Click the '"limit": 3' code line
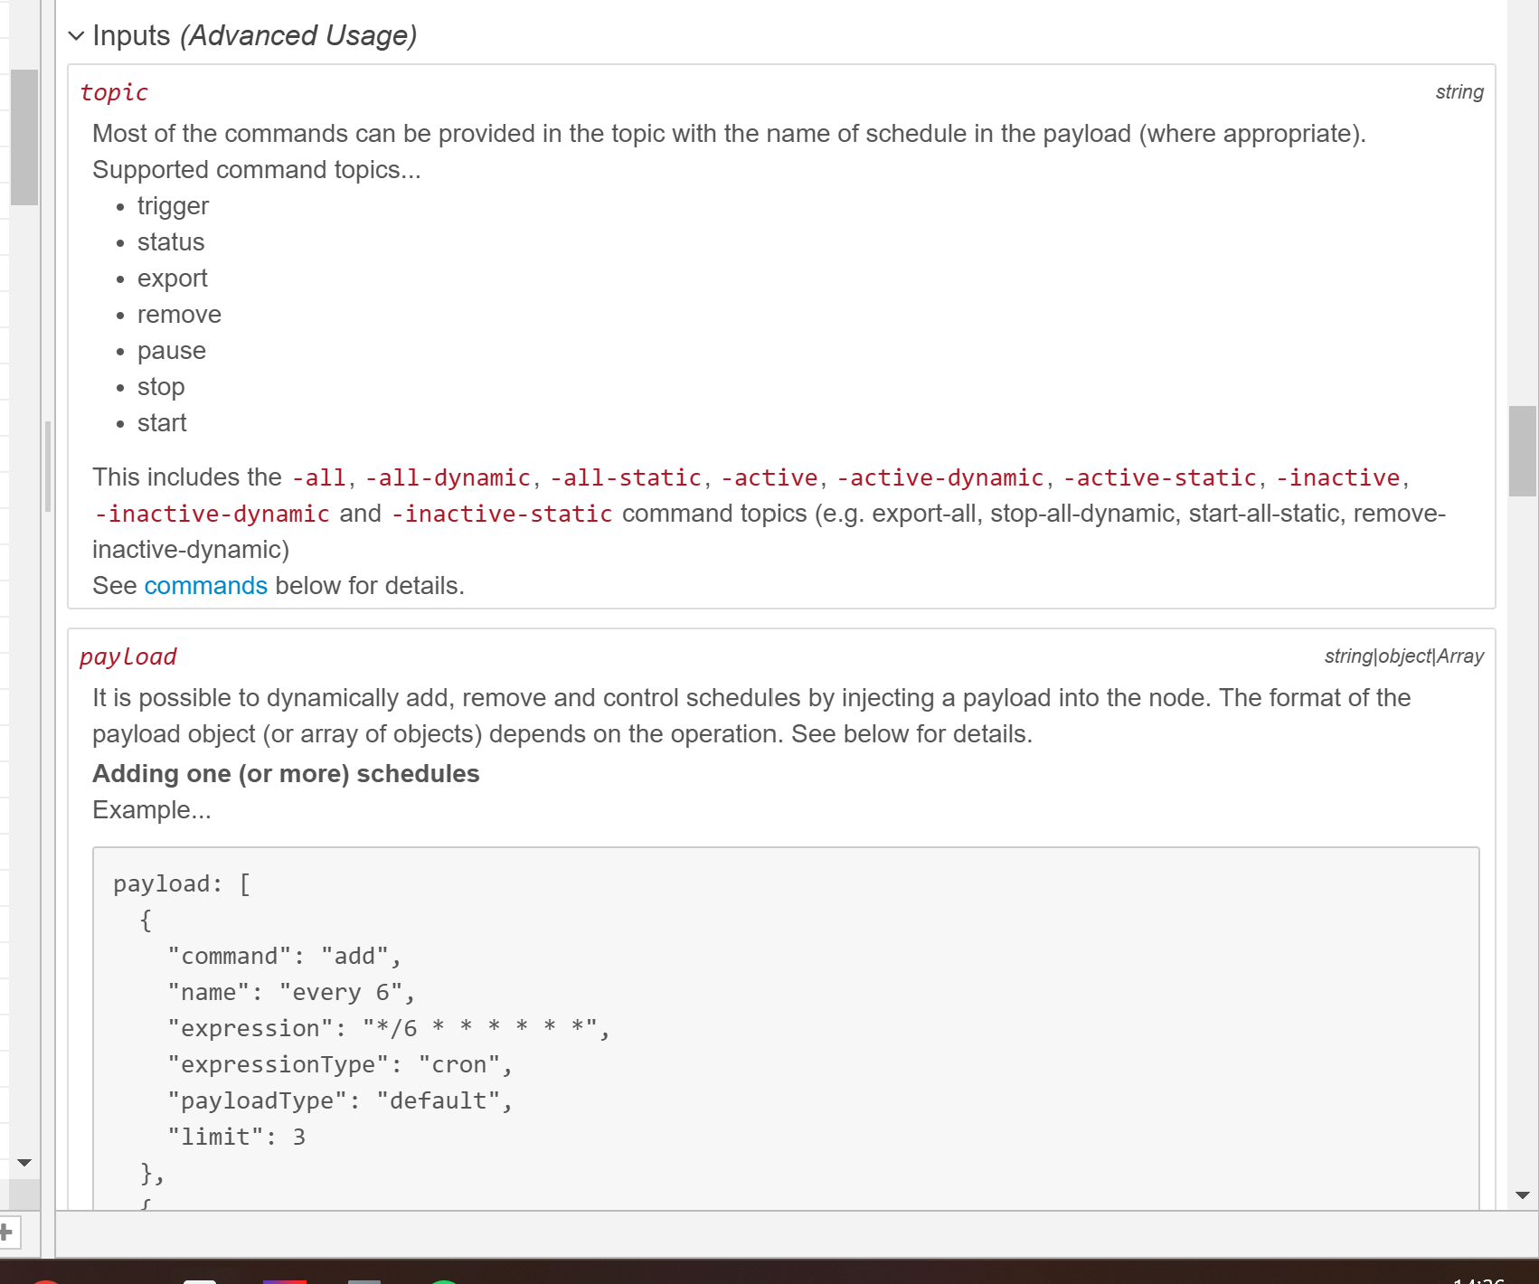Image resolution: width=1539 pixels, height=1284 pixels. 237,1137
